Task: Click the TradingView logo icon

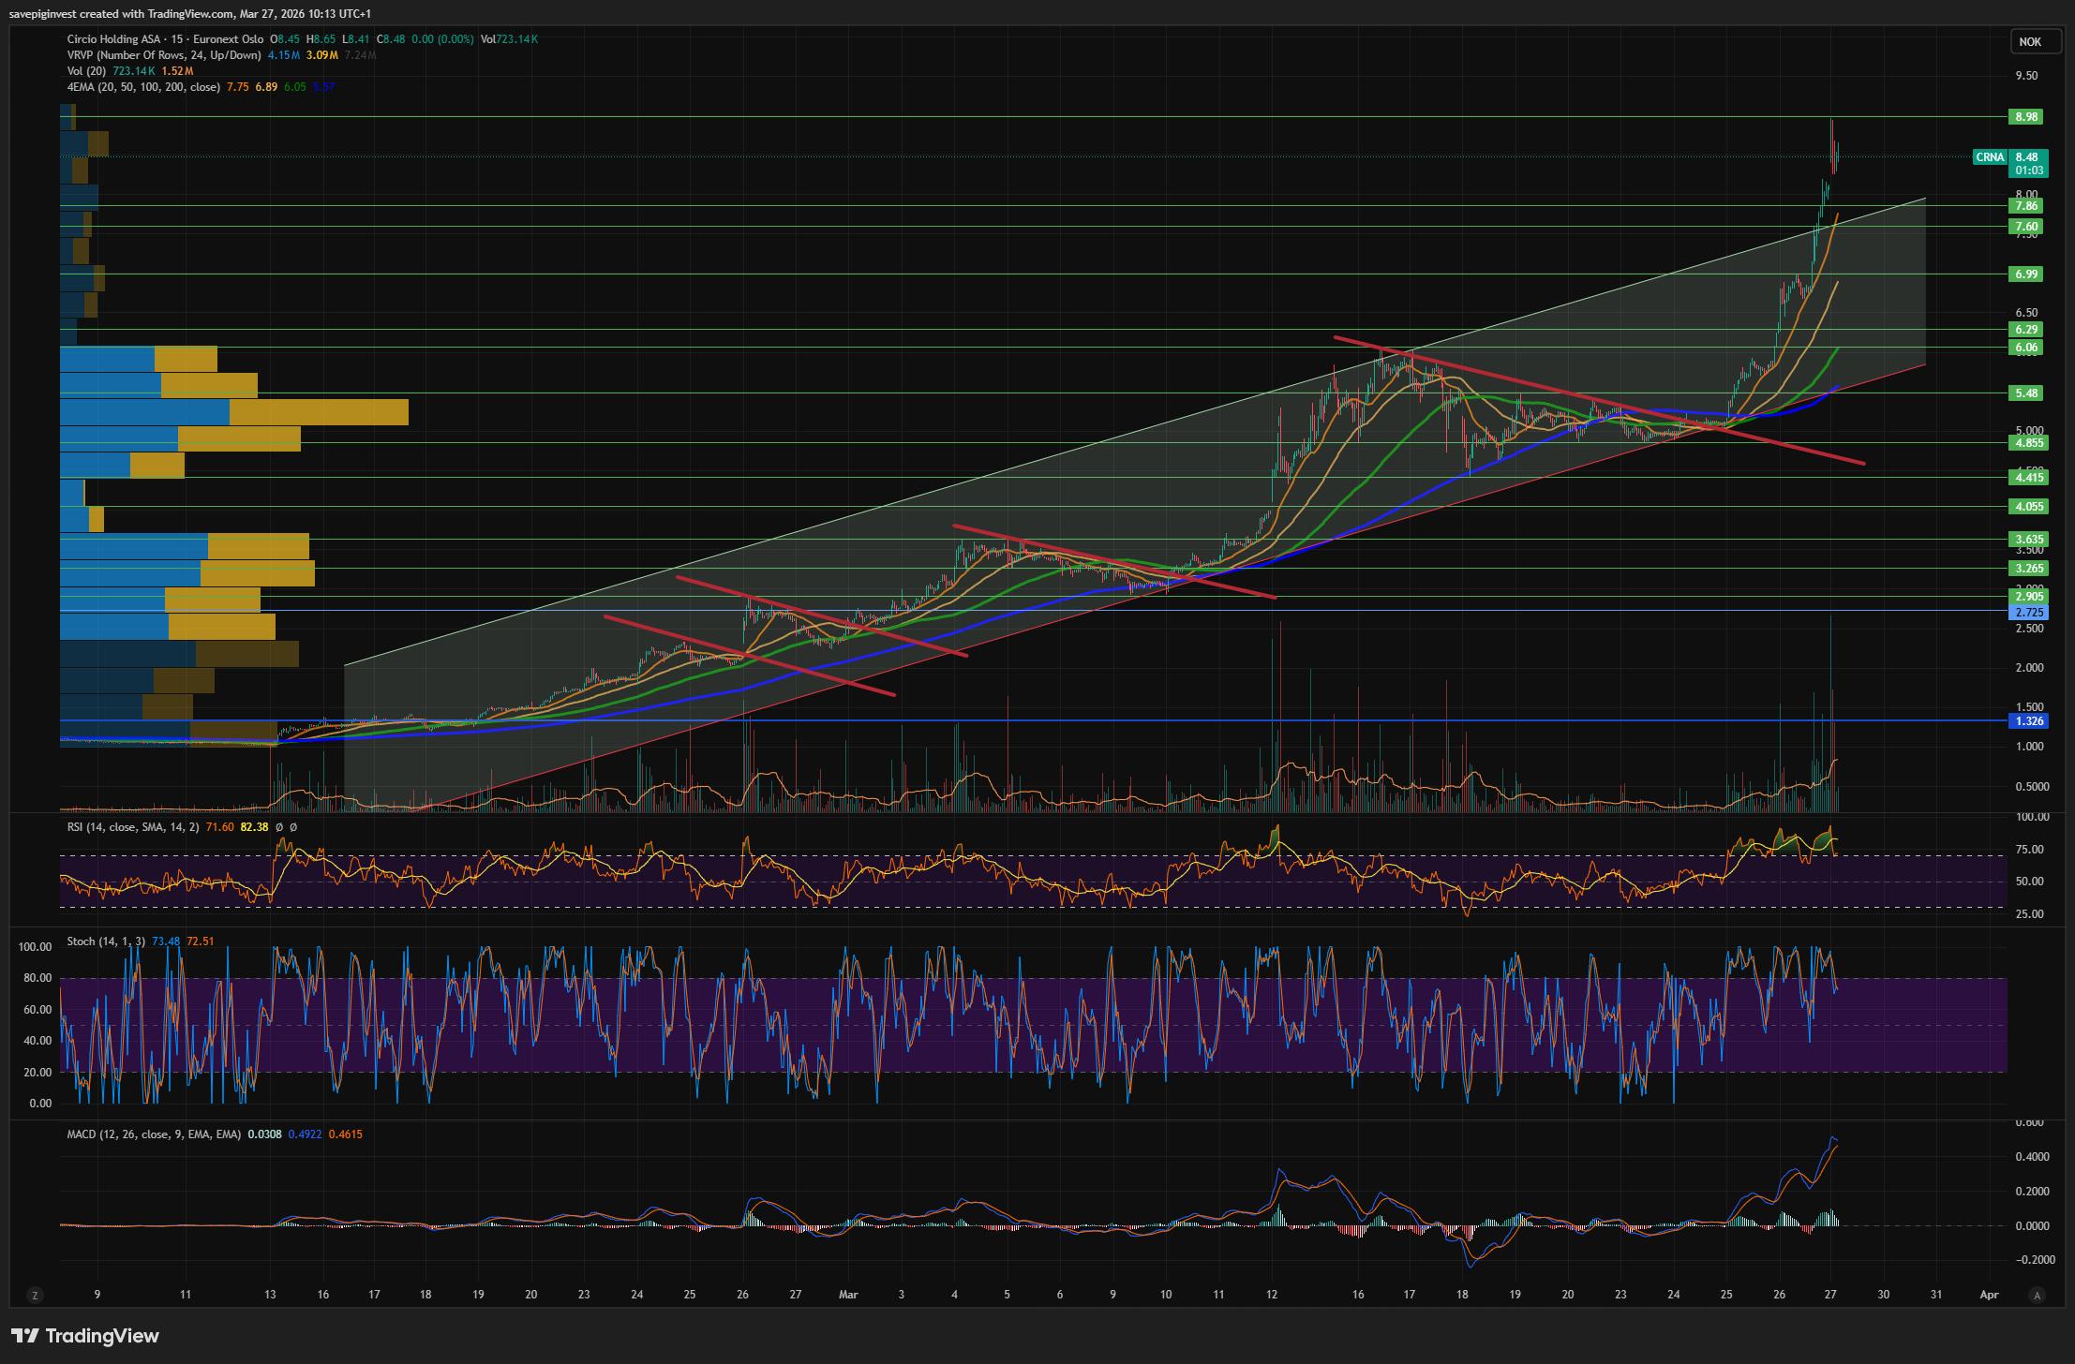Action: coord(25,1336)
